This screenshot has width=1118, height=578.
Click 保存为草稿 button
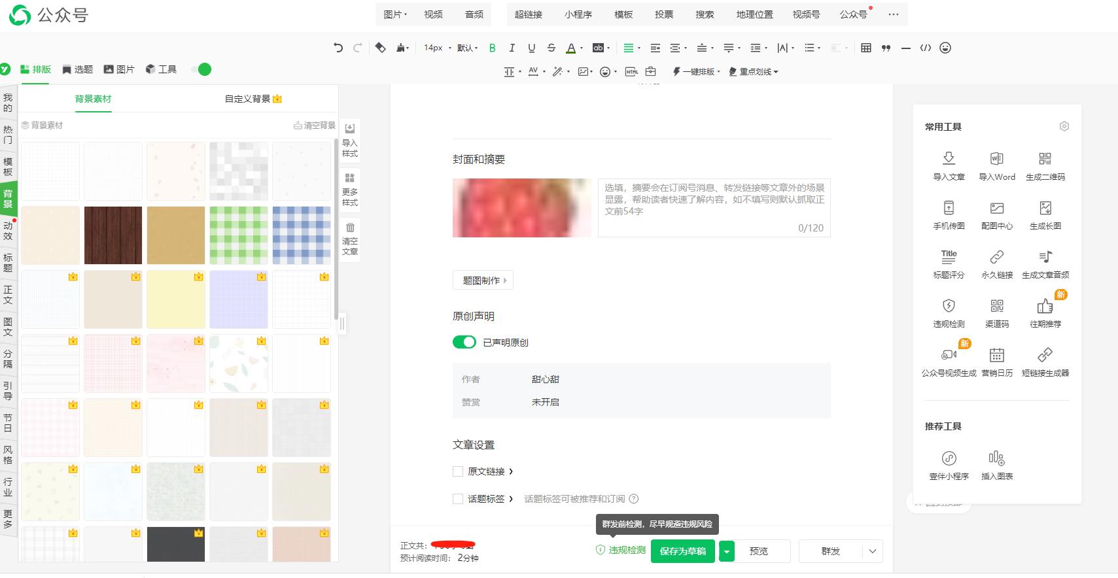click(x=683, y=551)
